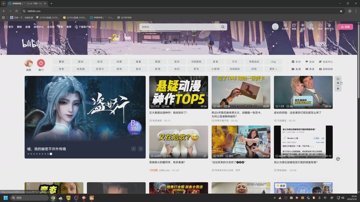Open 赛事 in the top navigation
The height and width of the screenshot is (202, 360).
69,27
